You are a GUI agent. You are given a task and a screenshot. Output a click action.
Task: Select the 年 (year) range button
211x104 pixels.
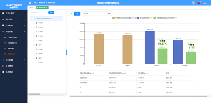(x=77, y=14)
